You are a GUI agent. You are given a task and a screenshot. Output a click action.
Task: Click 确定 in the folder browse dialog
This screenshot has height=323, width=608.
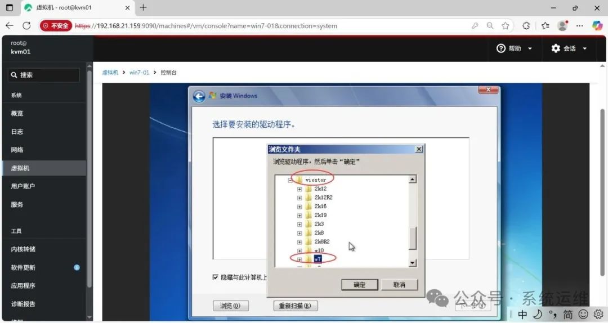(359, 285)
